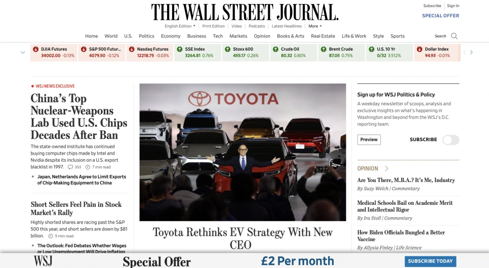Click the SSE Index green up arrow icon
489x268 pixels.
tap(180, 49)
